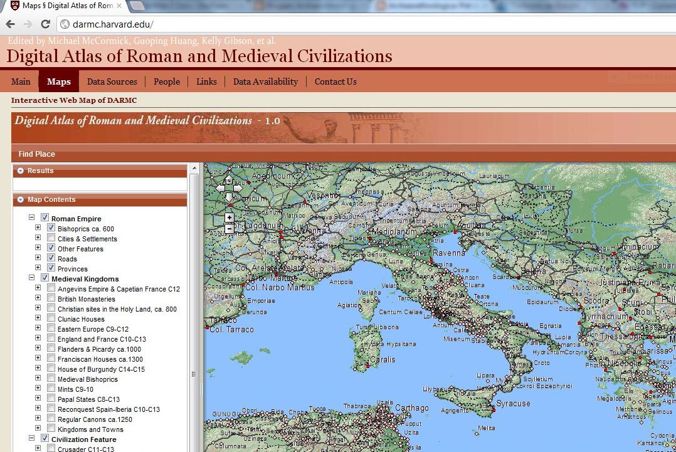
Task: Pan the map west with left arrow
Action: pyautogui.click(x=220, y=188)
